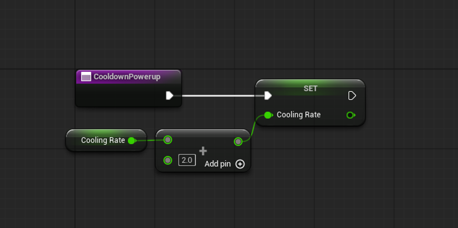Click the SET node execution input pin
The height and width of the screenshot is (228, 458).
268,96
